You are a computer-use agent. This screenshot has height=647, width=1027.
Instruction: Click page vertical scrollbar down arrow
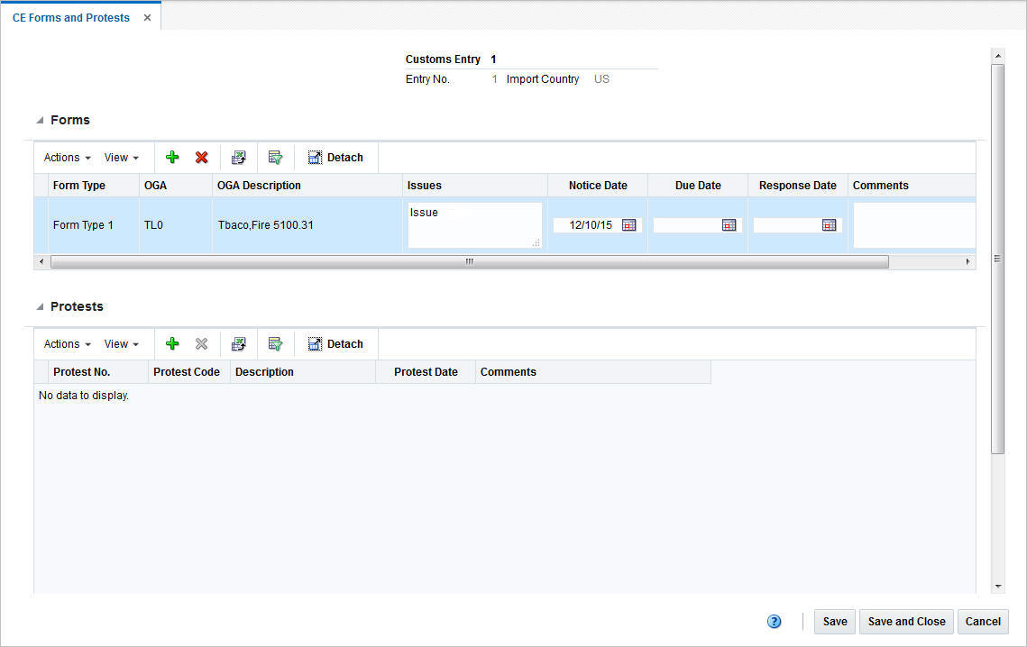pos(998,586)
